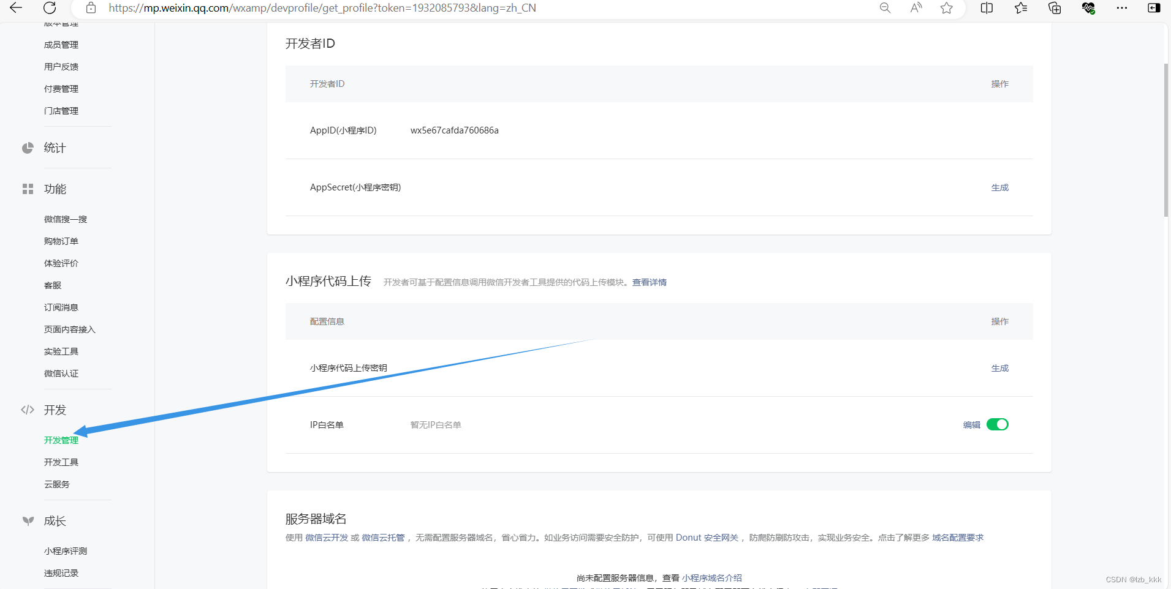
Task: Open 页面内容接入 menu item
Action: (x=70, y=329)
